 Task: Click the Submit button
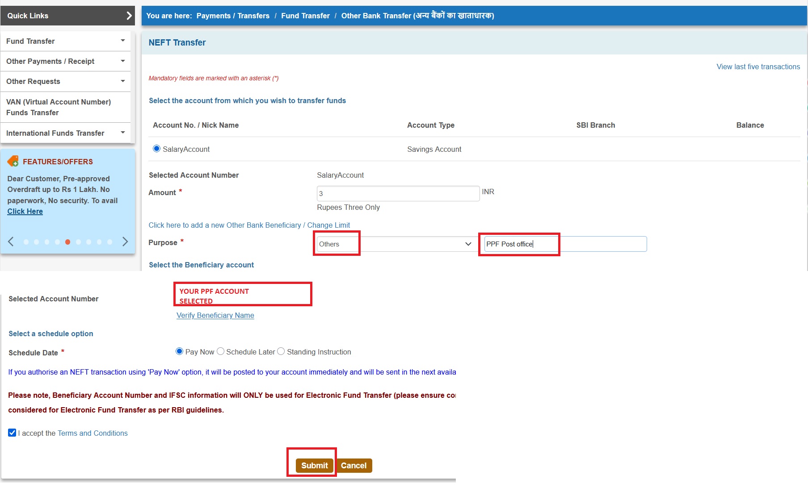tap(314, 465)
